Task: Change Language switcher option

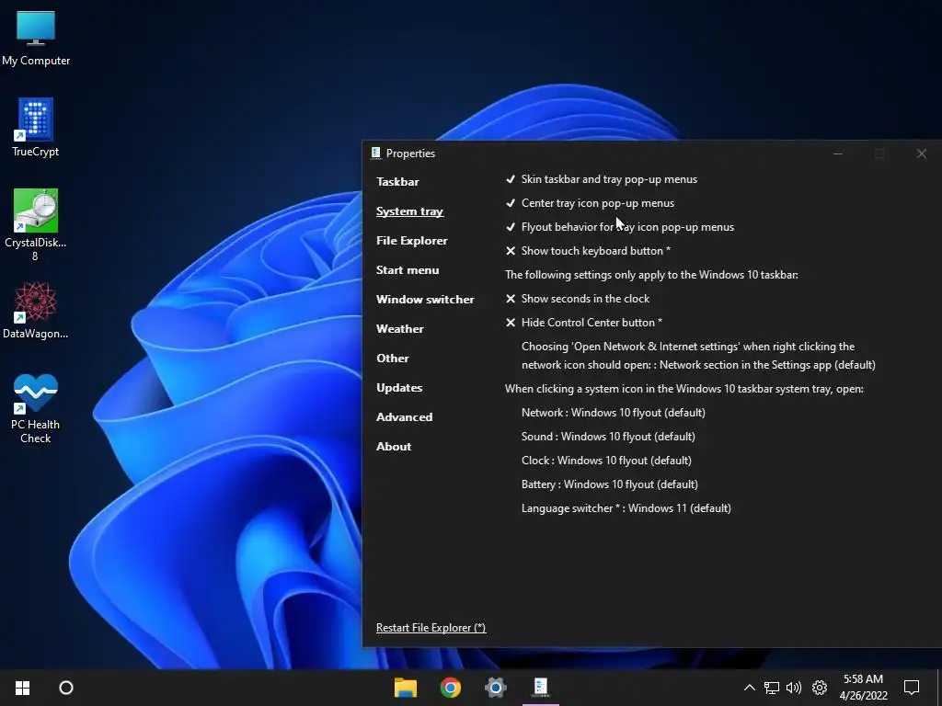Action: 626,508
